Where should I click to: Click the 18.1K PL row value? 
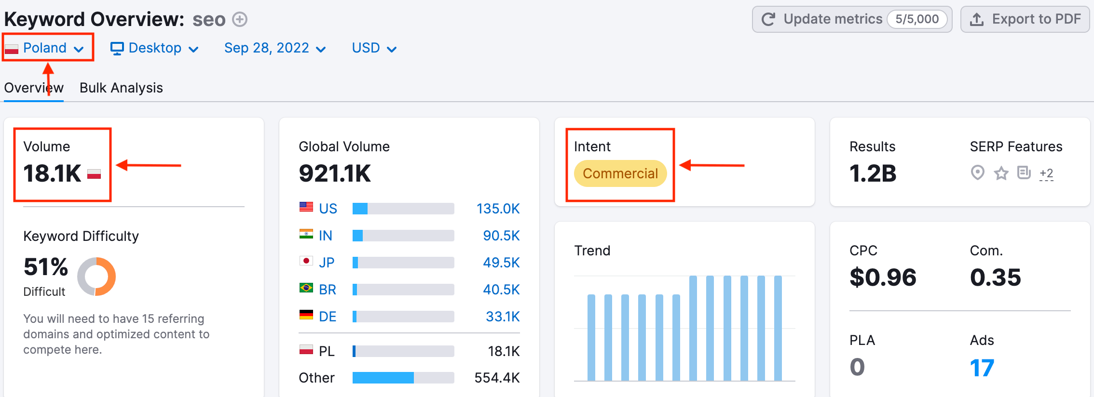(x=504, y=351)
